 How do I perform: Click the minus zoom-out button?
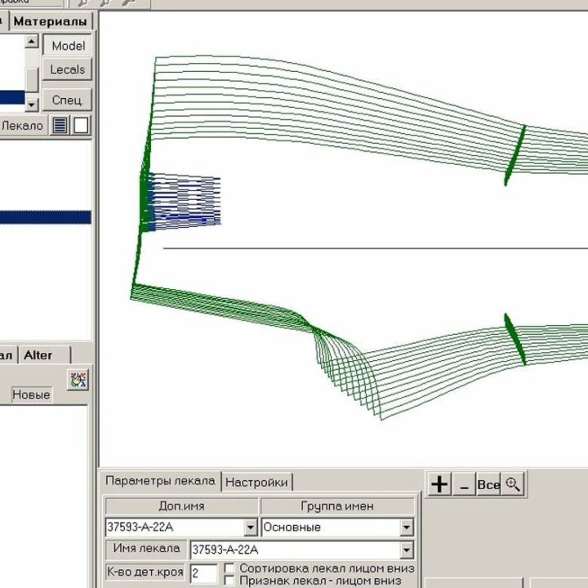click(464, 485)
